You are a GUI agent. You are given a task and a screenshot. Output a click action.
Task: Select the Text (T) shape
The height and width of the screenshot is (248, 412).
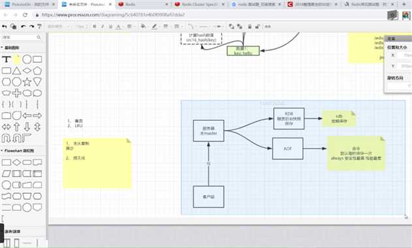pyautogui.click(x=7, y=59)
